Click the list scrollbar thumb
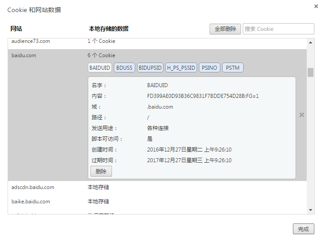322x240 pixels. click(x=310, y=72)
